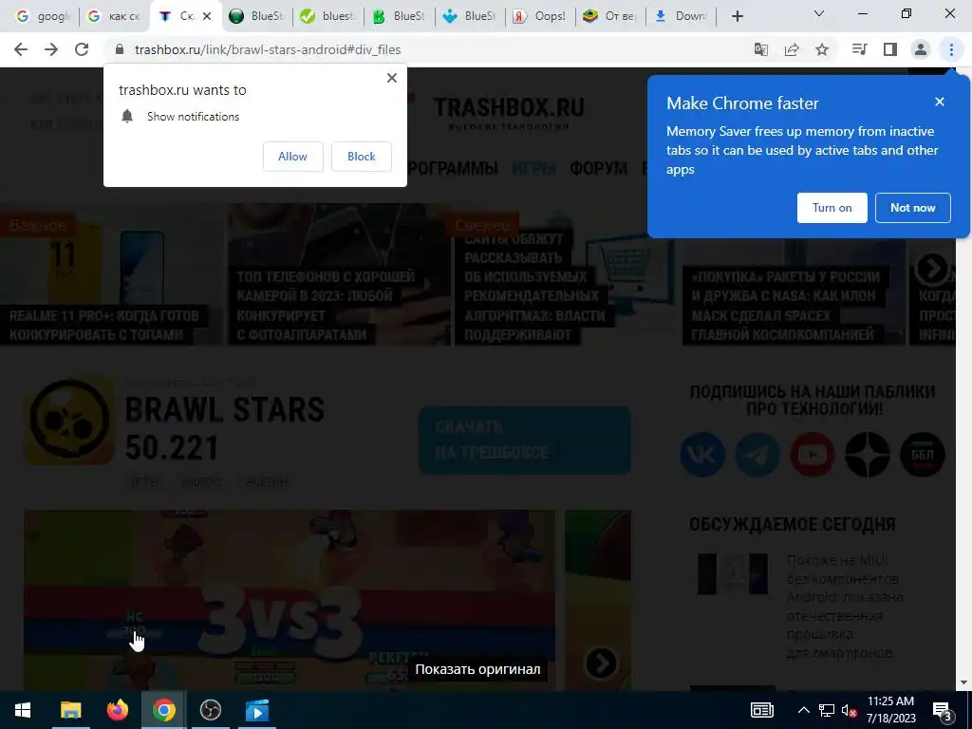Open top camera phones 2023 article
The width and height of the screenshot is (972, 729).
pos(339,274)
